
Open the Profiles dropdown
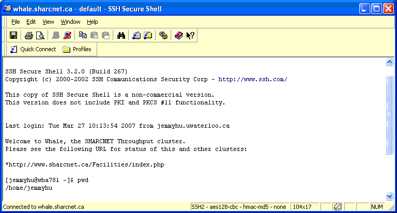pos(77,50)
